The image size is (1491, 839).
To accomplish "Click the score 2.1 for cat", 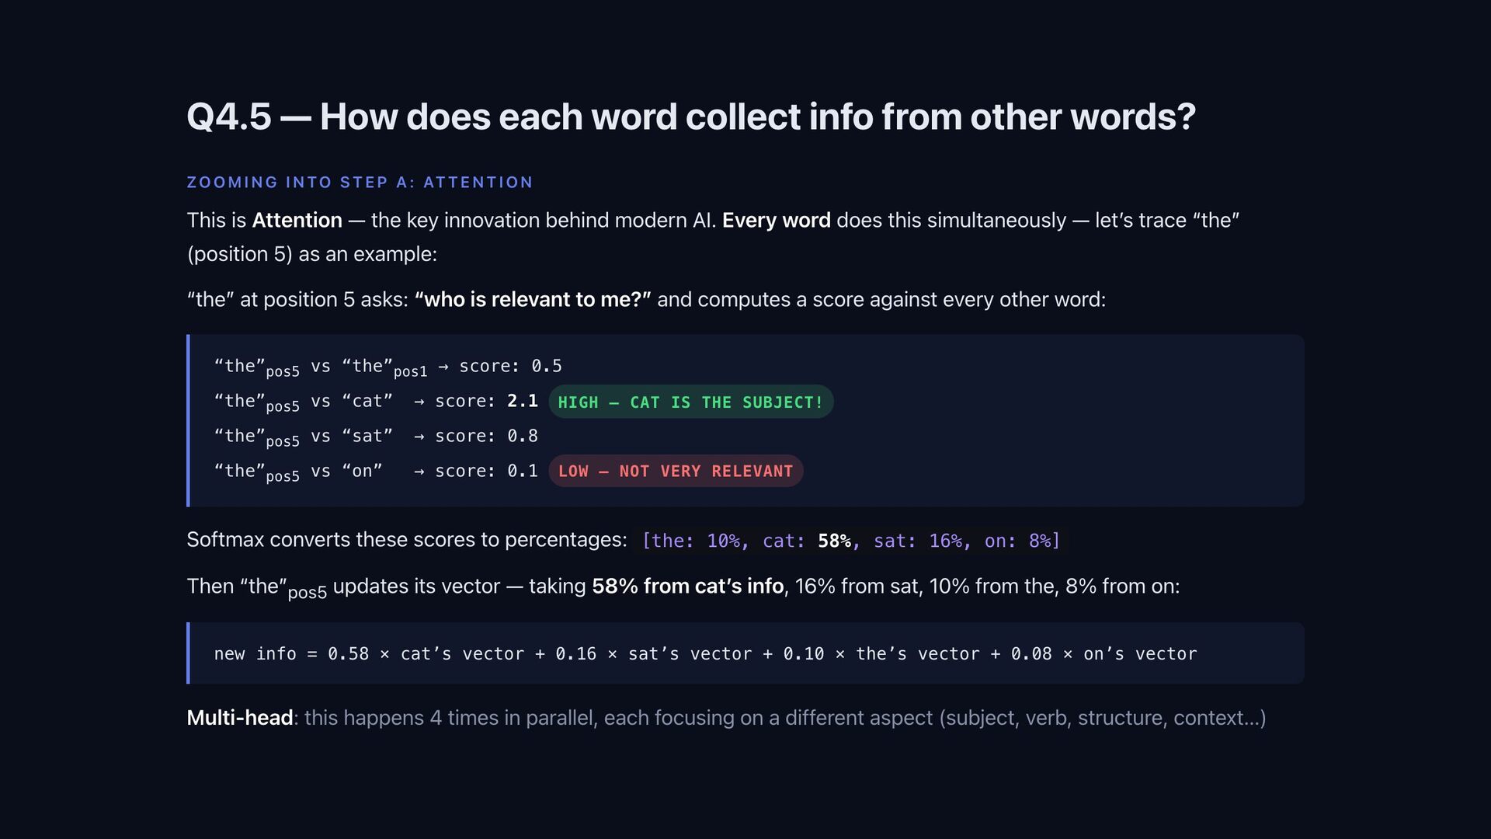I will [522, 401].
